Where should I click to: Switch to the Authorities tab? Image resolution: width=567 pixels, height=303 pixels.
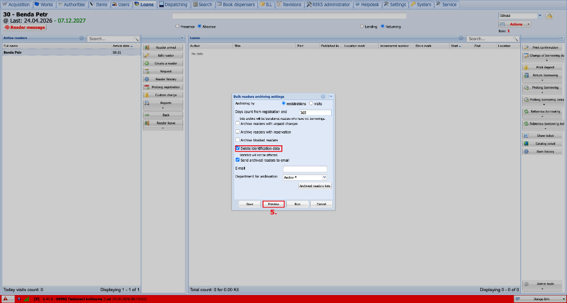(71, 5)
